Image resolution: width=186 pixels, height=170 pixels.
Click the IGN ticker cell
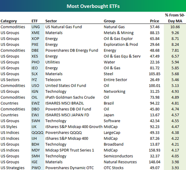tap(35, 92)
